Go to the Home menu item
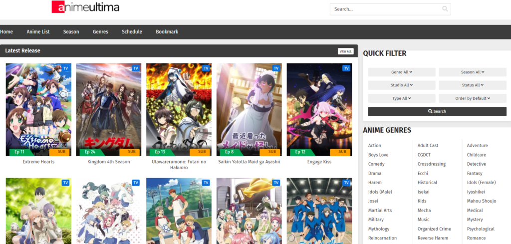511x244 pixels. tap(6, 31)
